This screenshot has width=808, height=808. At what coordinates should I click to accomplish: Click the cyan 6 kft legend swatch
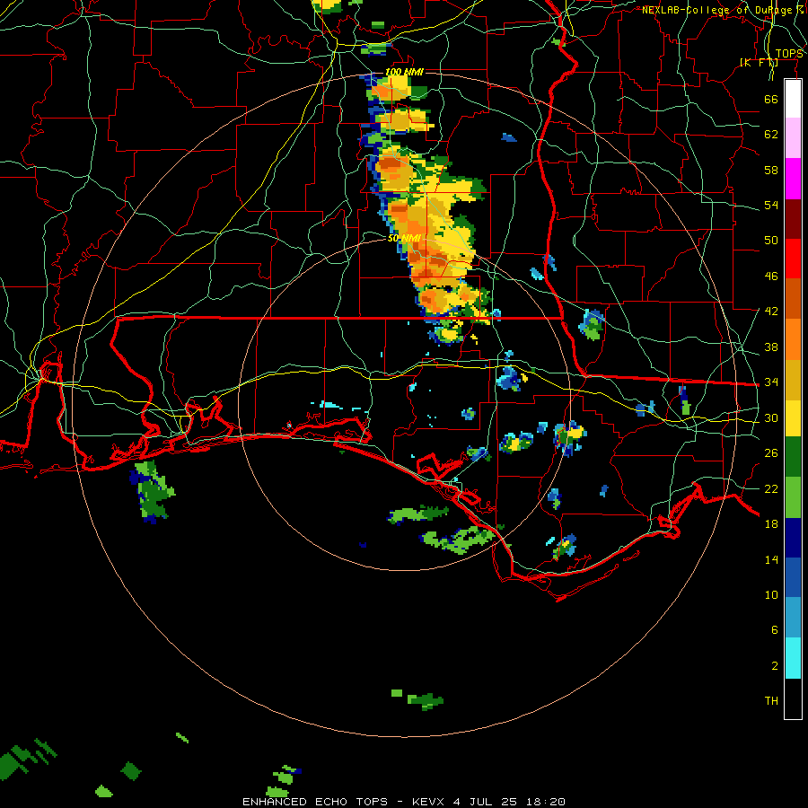[793, 658]
